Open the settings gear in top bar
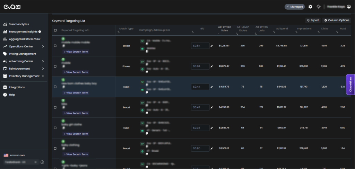 [310, 7]
